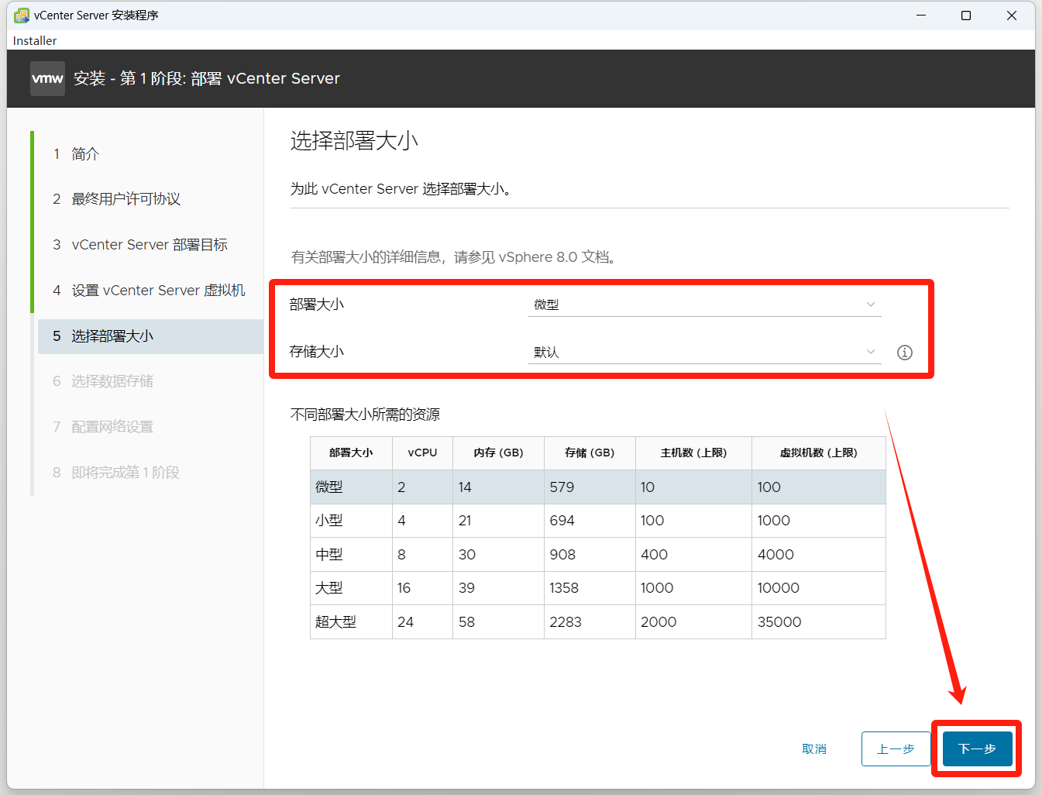Open the Installer menu
This screenshot has width=1042, height=795.
(35, 40)
